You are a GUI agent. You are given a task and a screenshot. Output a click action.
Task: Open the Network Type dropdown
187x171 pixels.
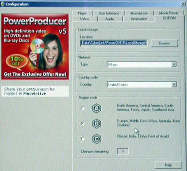point(141,64)
